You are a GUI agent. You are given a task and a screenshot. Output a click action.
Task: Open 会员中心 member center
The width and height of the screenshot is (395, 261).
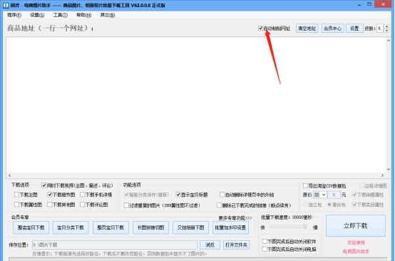(332, 29)
